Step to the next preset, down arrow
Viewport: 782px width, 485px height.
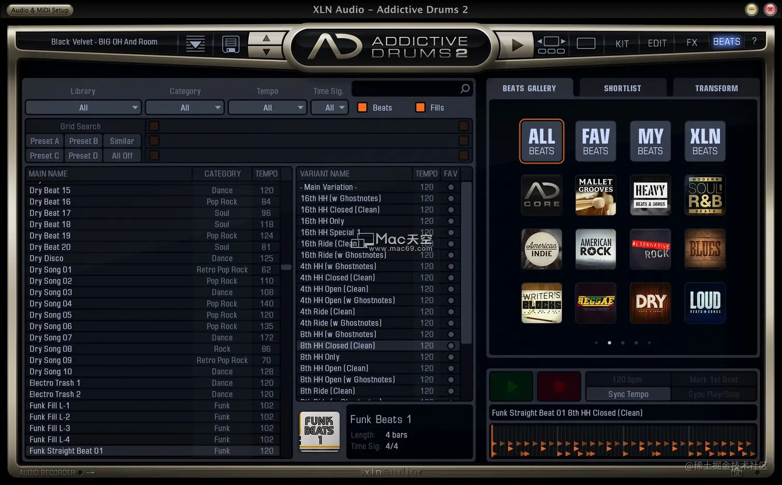(x=266, y=52)
